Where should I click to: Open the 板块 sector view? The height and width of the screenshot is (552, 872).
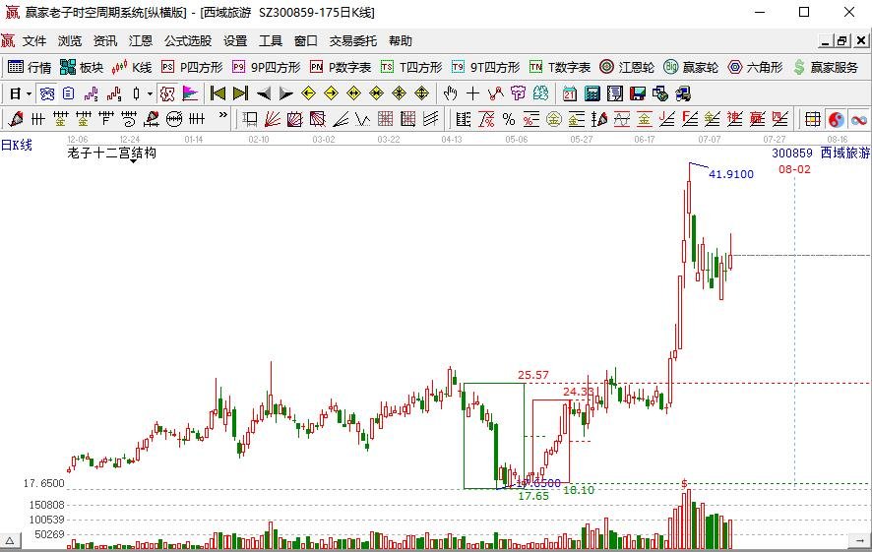click(81, 67)
